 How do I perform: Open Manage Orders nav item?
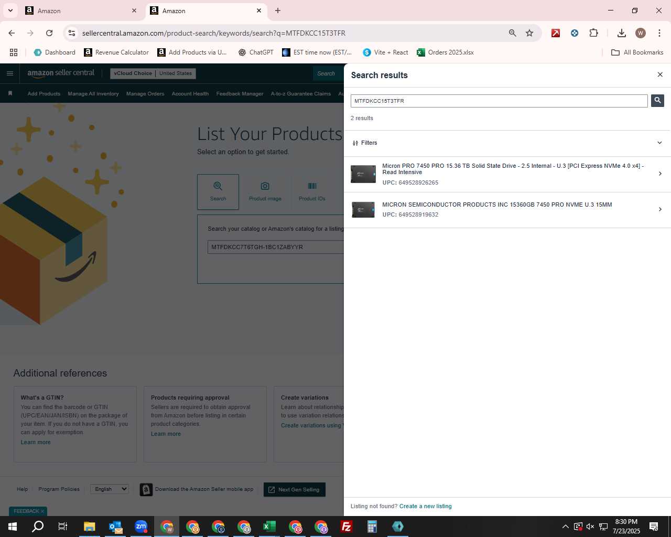tap(145, 94)
